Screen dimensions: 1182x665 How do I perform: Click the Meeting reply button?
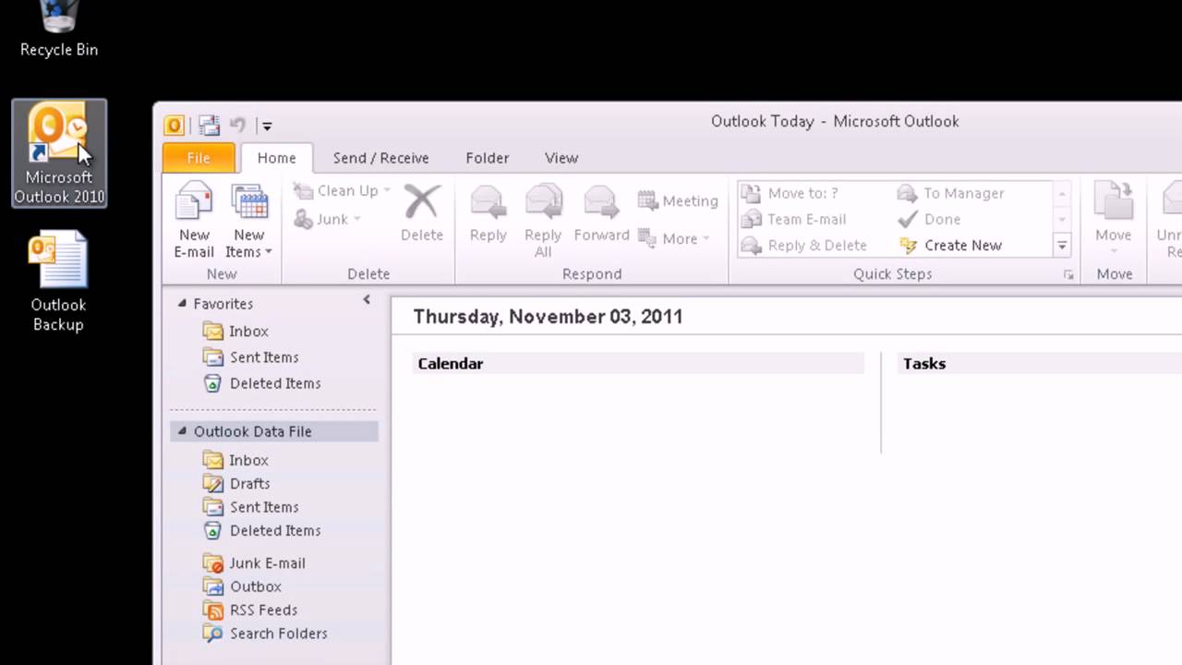678,200
